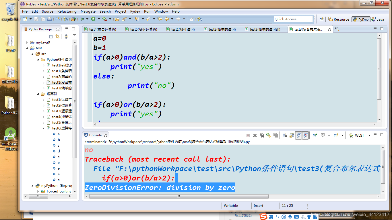Screen dimensions: 392x220
Task: Select Forced builtins tree node
Action: point(57,191)
